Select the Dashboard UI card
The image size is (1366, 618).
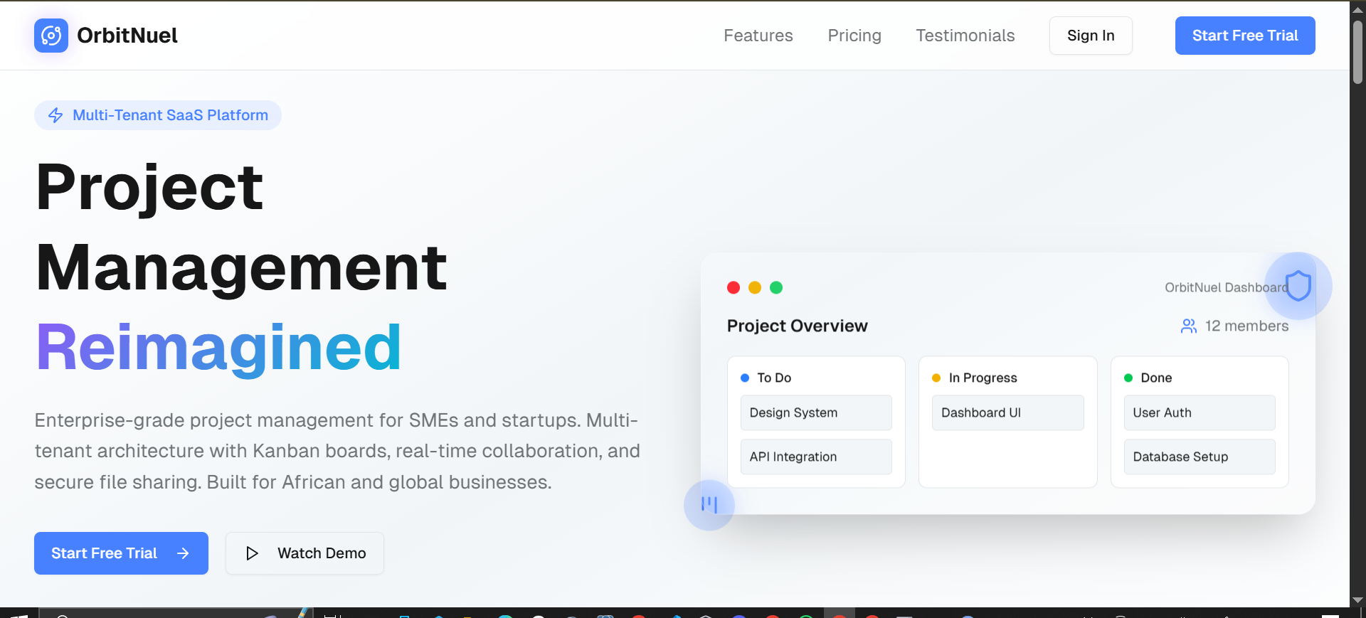[x=1007, y=412]
